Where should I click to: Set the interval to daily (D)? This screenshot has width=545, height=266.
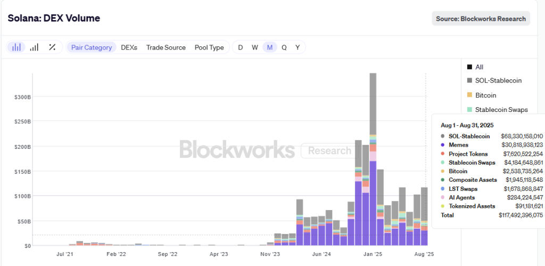point(241,47)
